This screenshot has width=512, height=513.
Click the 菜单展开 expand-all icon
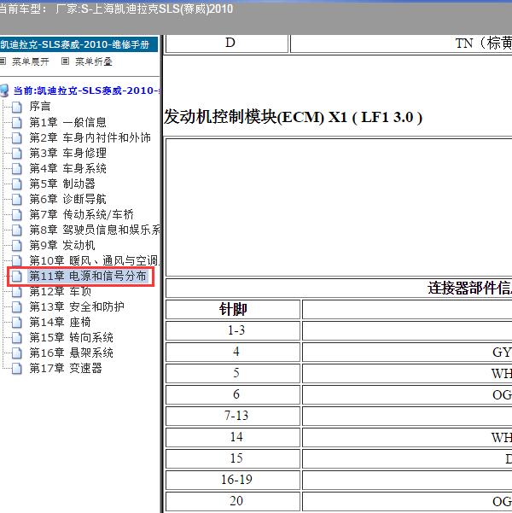pos(3,61)
